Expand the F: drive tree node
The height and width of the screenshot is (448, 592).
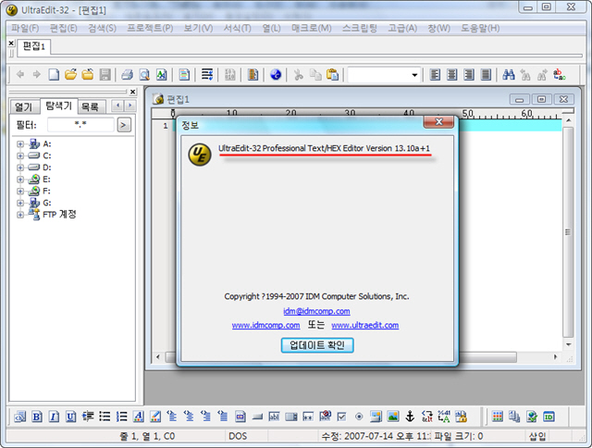[x=20, y=191]
